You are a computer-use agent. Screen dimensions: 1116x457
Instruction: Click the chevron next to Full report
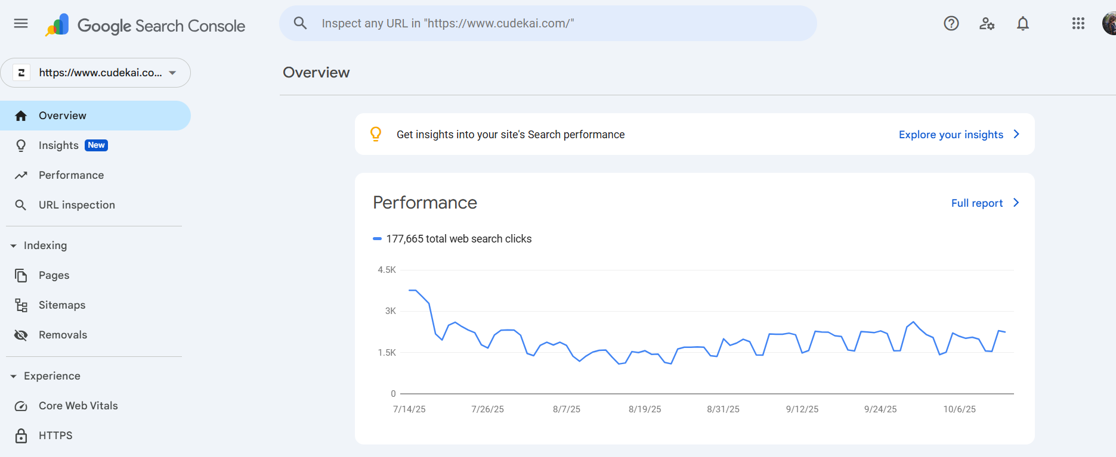1016,203
